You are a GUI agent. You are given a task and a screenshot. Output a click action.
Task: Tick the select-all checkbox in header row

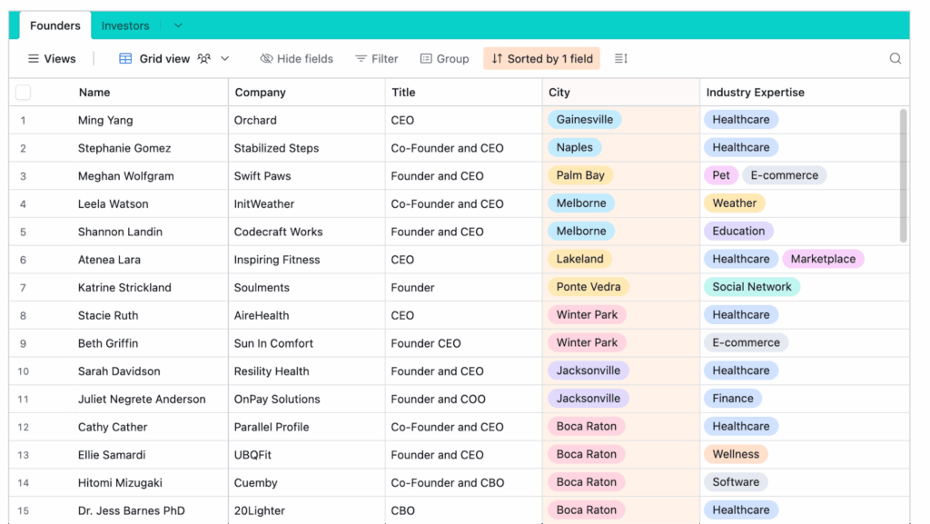24,93
